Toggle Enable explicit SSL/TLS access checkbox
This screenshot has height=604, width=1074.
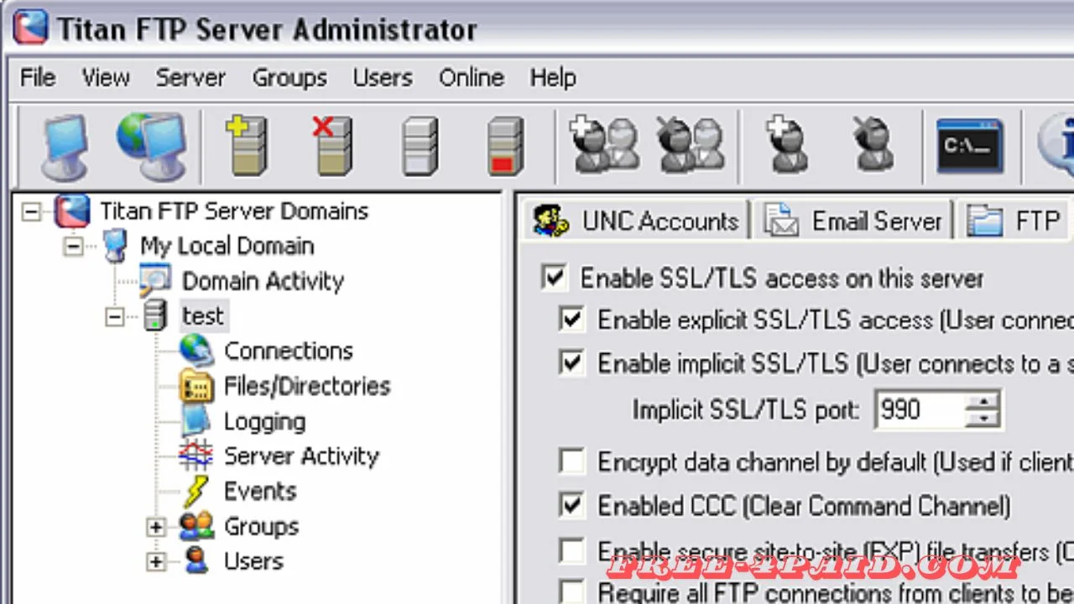pos(571,320)
